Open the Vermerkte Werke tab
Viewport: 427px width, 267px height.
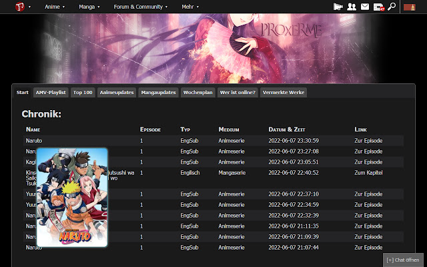284,93
